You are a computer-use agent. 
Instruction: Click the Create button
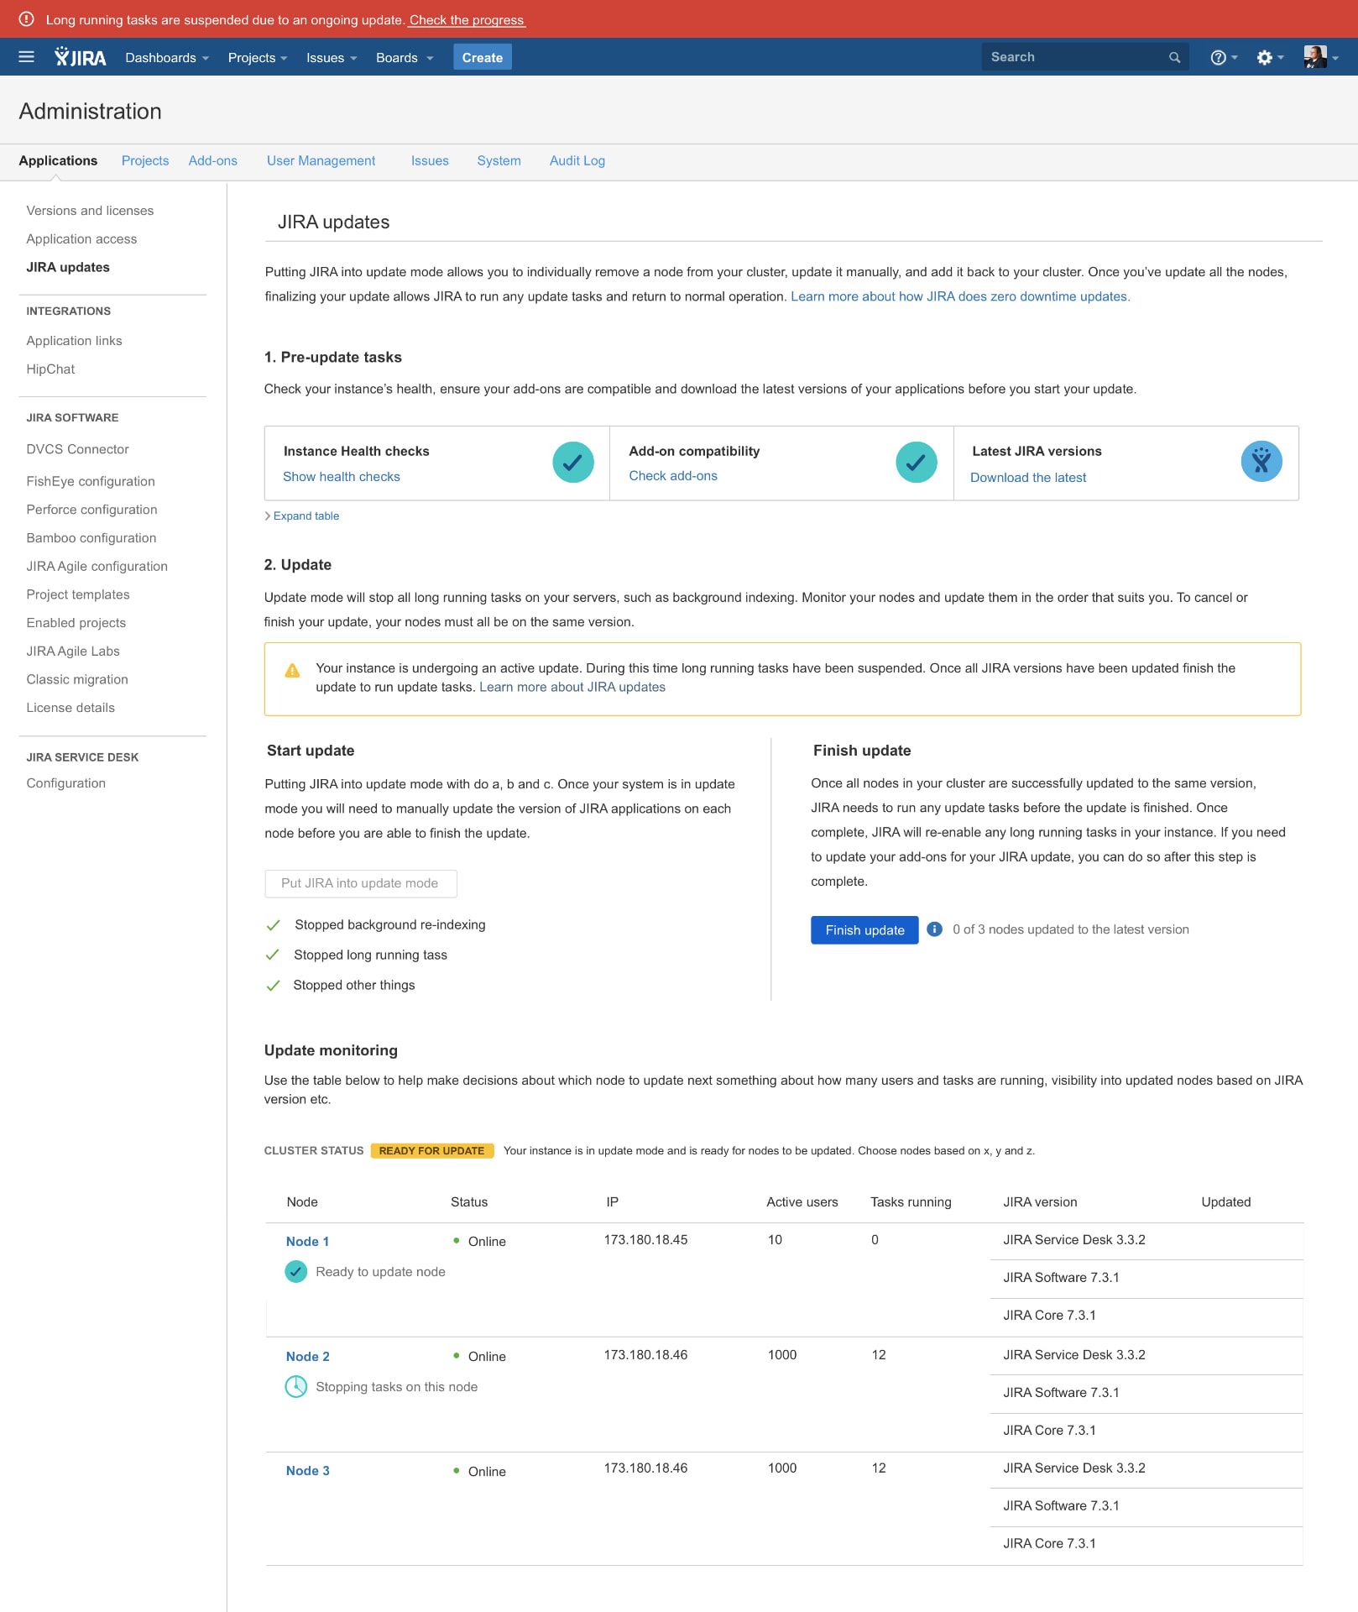483,57
